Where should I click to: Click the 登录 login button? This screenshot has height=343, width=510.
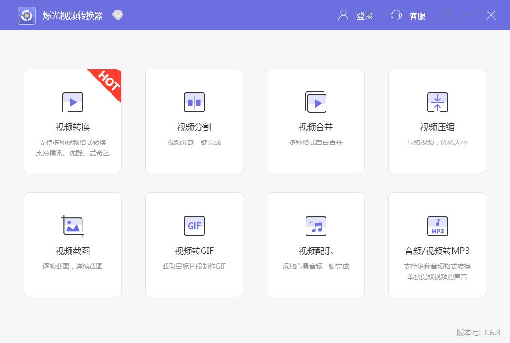pos(365,16)
